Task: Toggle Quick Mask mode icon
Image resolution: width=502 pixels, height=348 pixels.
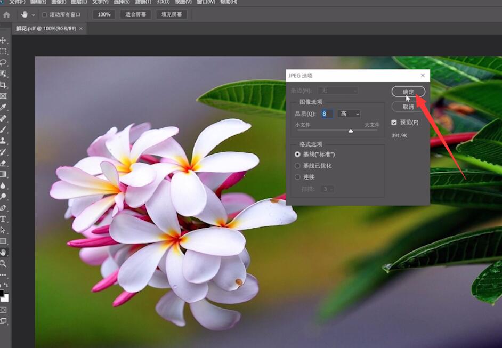Action: tap(3, 310)
